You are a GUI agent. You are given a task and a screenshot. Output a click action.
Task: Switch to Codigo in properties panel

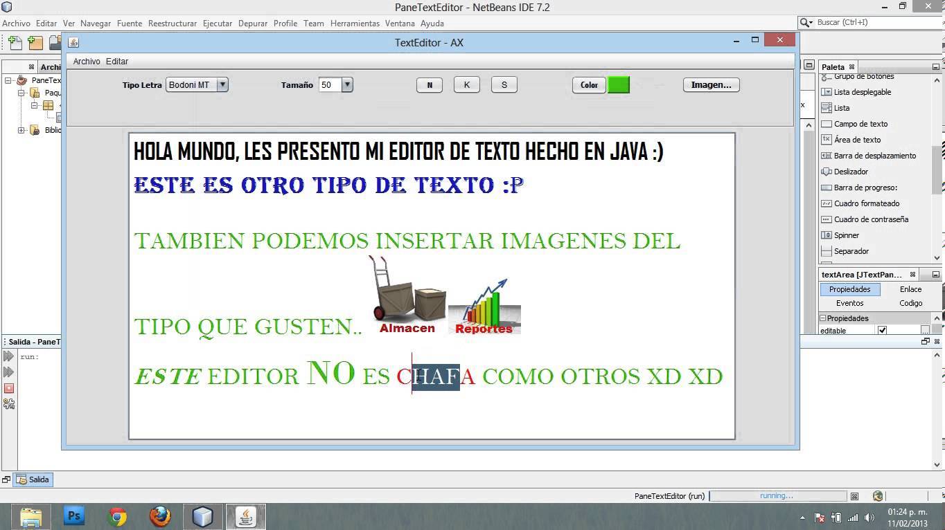911,303
